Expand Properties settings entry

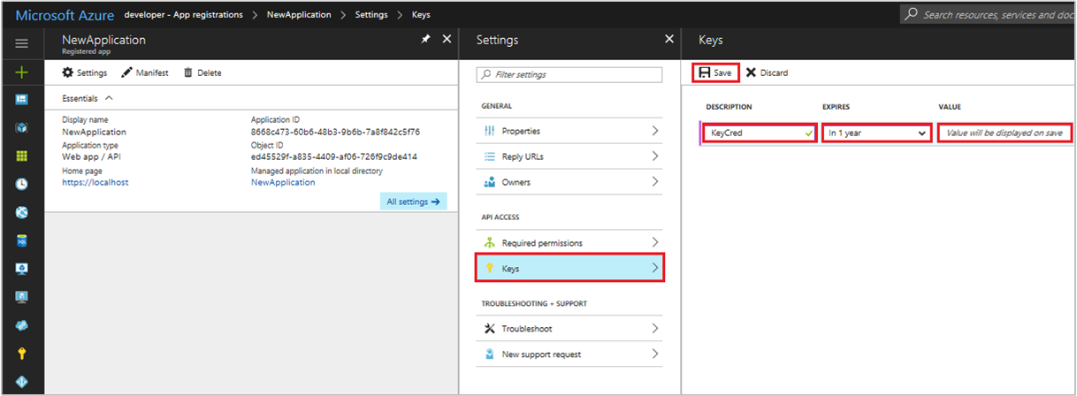tap(569, 131)
